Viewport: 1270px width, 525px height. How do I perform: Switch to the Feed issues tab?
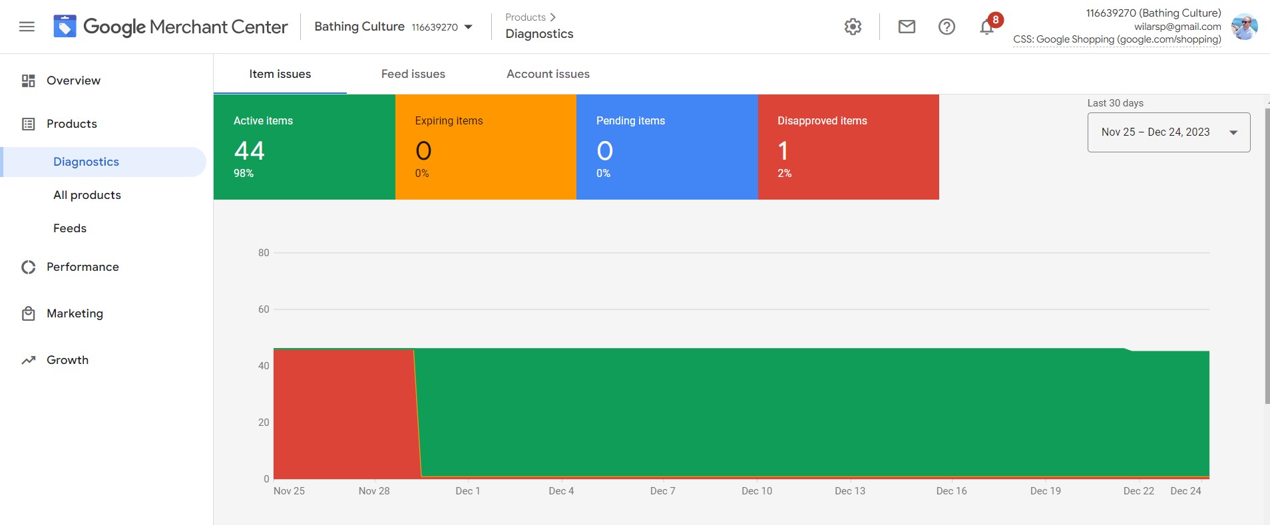click(413, 74)
